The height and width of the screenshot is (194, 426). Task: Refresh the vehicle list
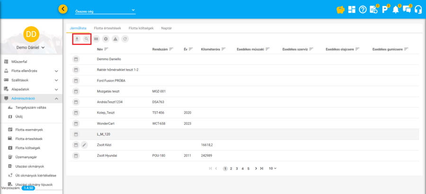click(x=124, y=39)
